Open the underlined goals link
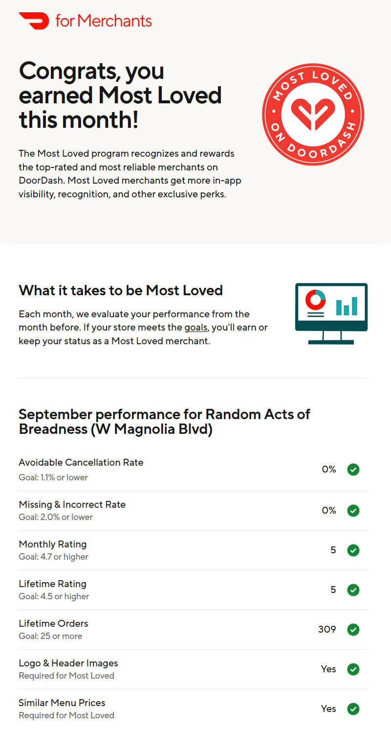This screenshot has height=732, width=391. (196, 328)
